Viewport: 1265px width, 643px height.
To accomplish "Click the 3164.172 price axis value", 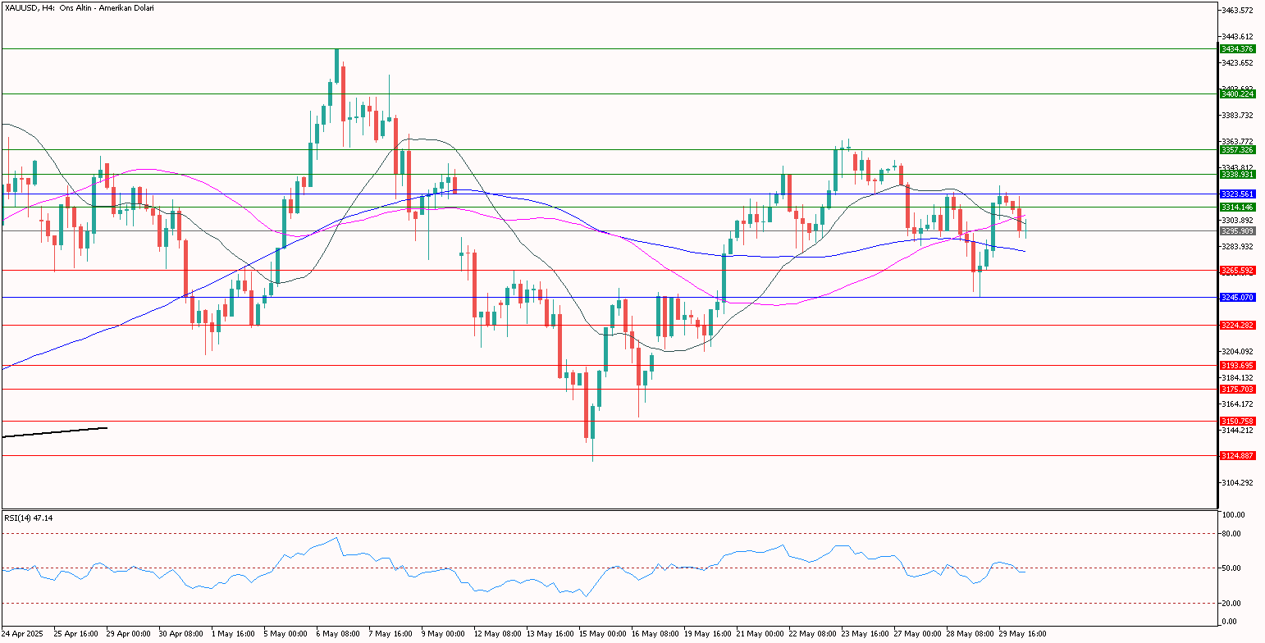I will click(1239, 404).
